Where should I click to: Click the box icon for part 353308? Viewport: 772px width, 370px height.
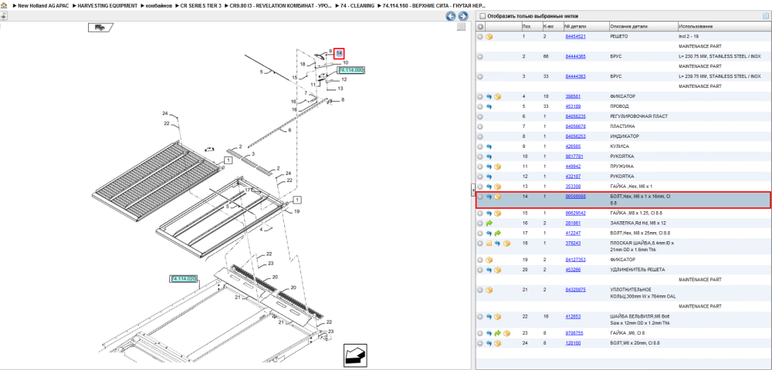[498, 187]
